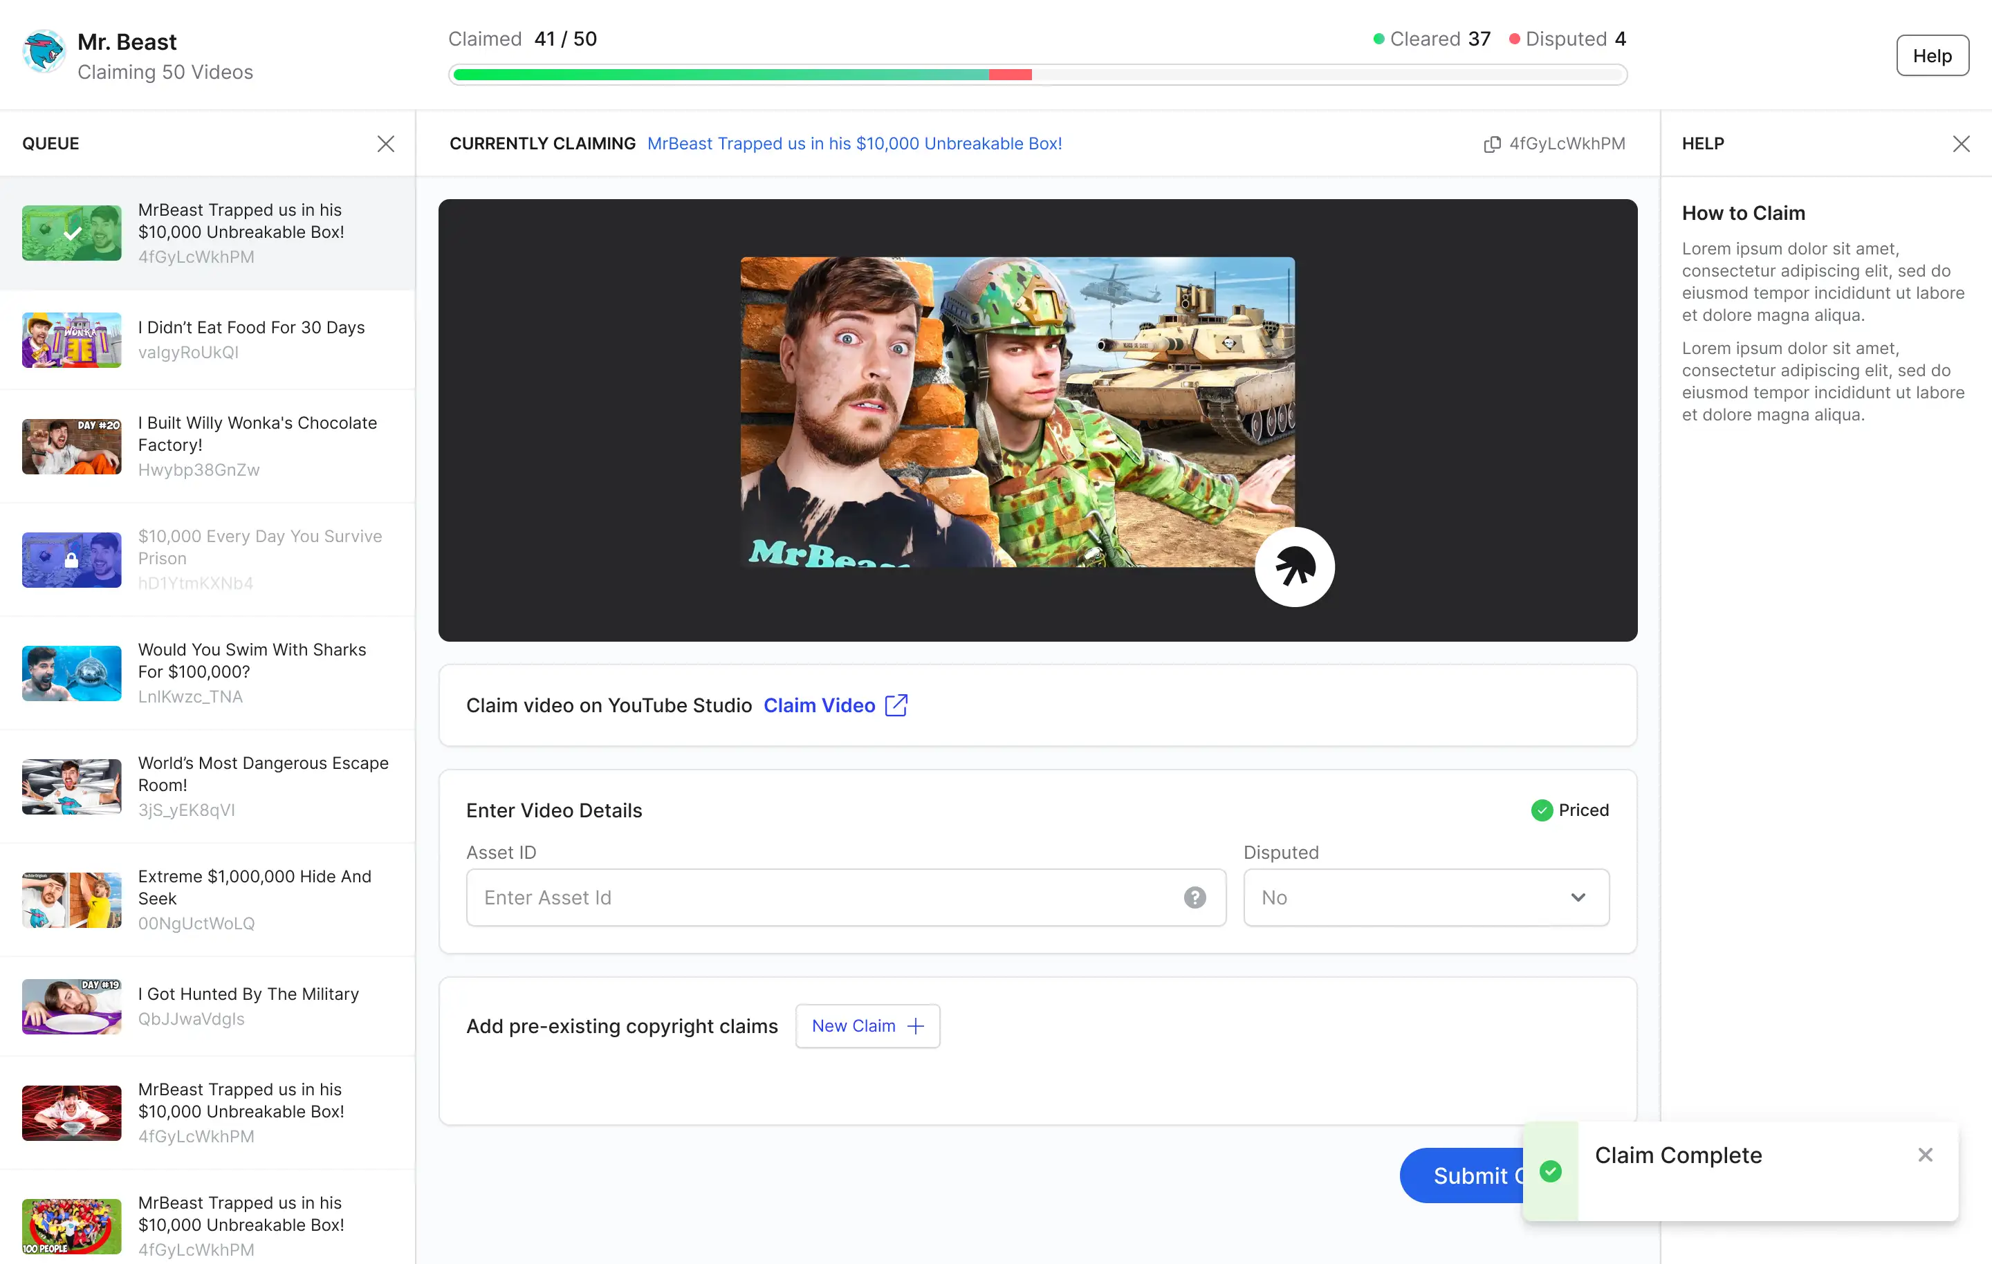Click the green Cleared status dot
The width and height of the screenshot is (1992, 1264).
coord(1378,39)
